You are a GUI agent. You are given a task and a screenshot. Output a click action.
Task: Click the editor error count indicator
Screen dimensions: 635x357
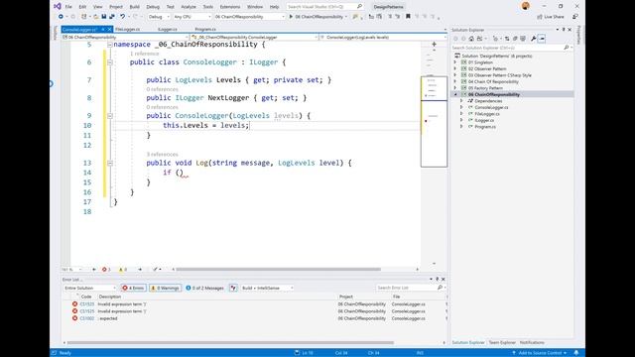click(x=106, y=269)
